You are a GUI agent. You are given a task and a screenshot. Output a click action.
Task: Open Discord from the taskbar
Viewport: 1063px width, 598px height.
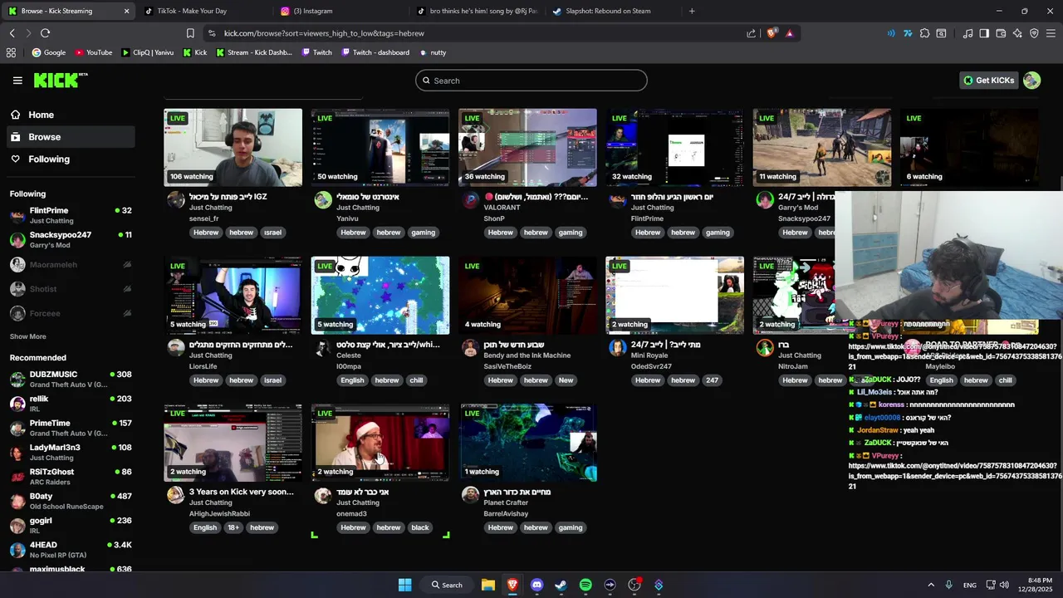coord(536,585)
